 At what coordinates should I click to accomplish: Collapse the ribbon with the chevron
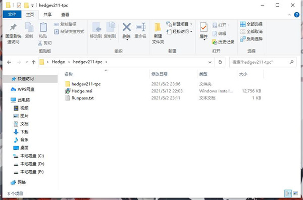point(289,15)
